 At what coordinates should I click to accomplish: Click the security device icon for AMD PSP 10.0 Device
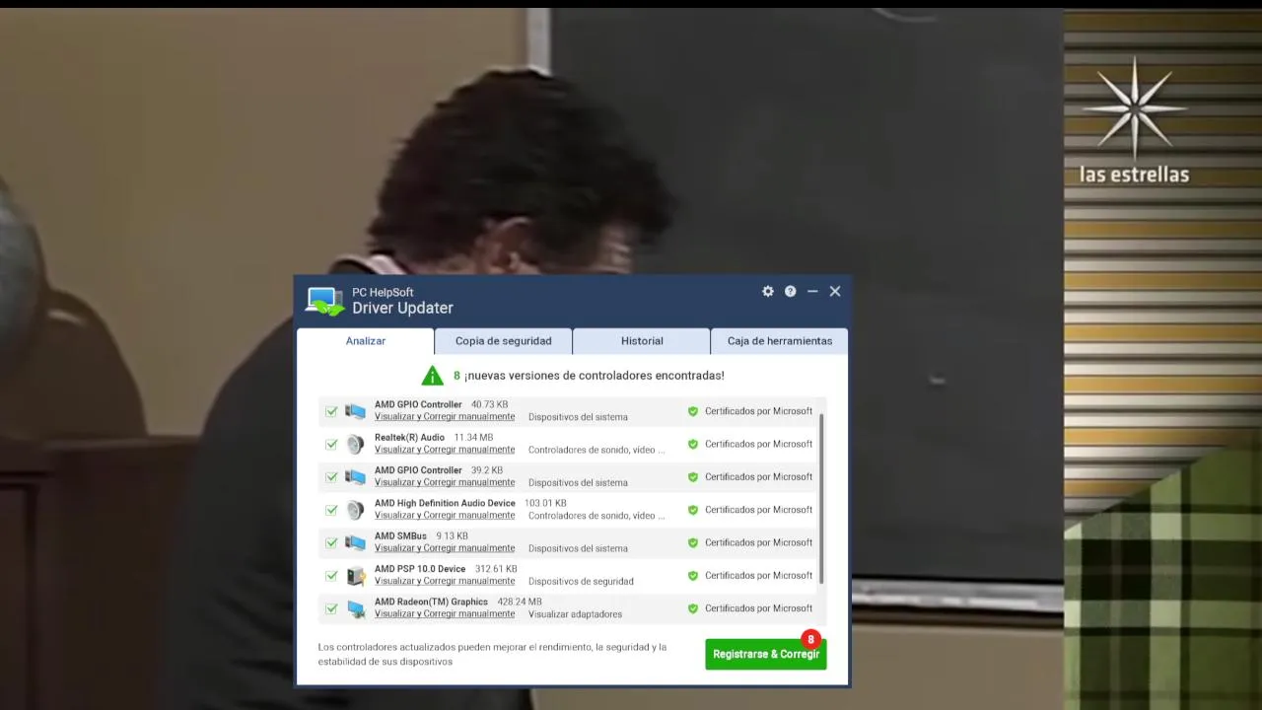(355, 576)
